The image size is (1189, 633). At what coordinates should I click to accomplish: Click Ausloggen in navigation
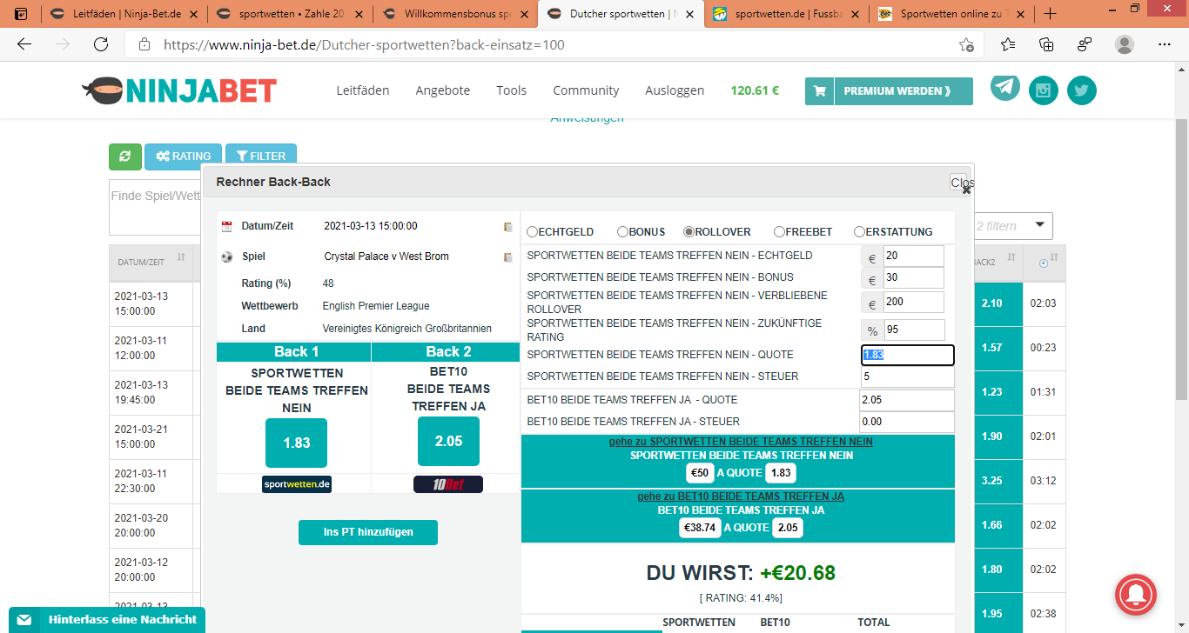coord(675,90)
